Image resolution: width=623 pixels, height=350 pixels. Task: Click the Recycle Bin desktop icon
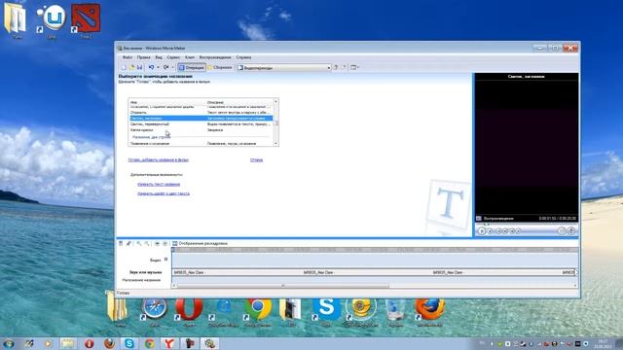tap(395, 312)
